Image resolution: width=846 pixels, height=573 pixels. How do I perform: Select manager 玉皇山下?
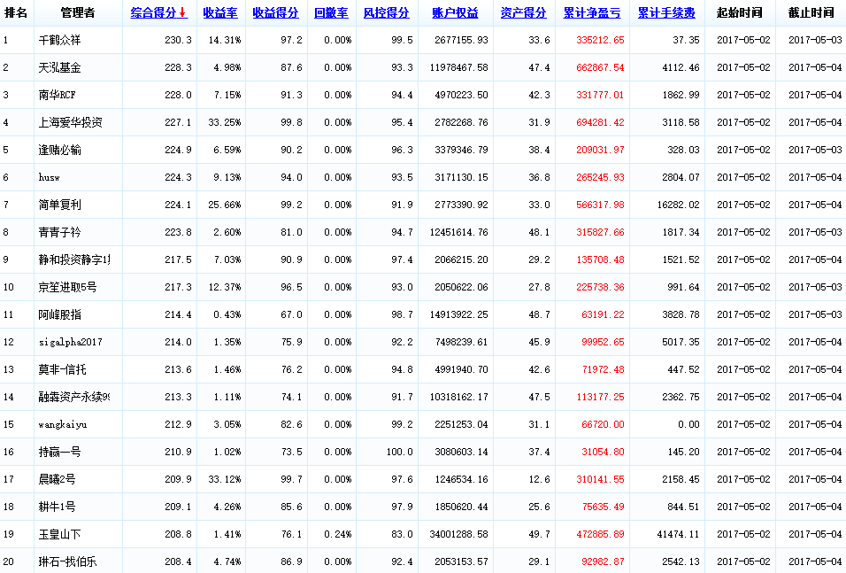click(x=59, y=535)
